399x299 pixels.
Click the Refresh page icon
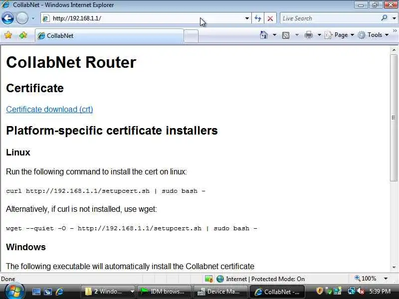tap(258, 18)
